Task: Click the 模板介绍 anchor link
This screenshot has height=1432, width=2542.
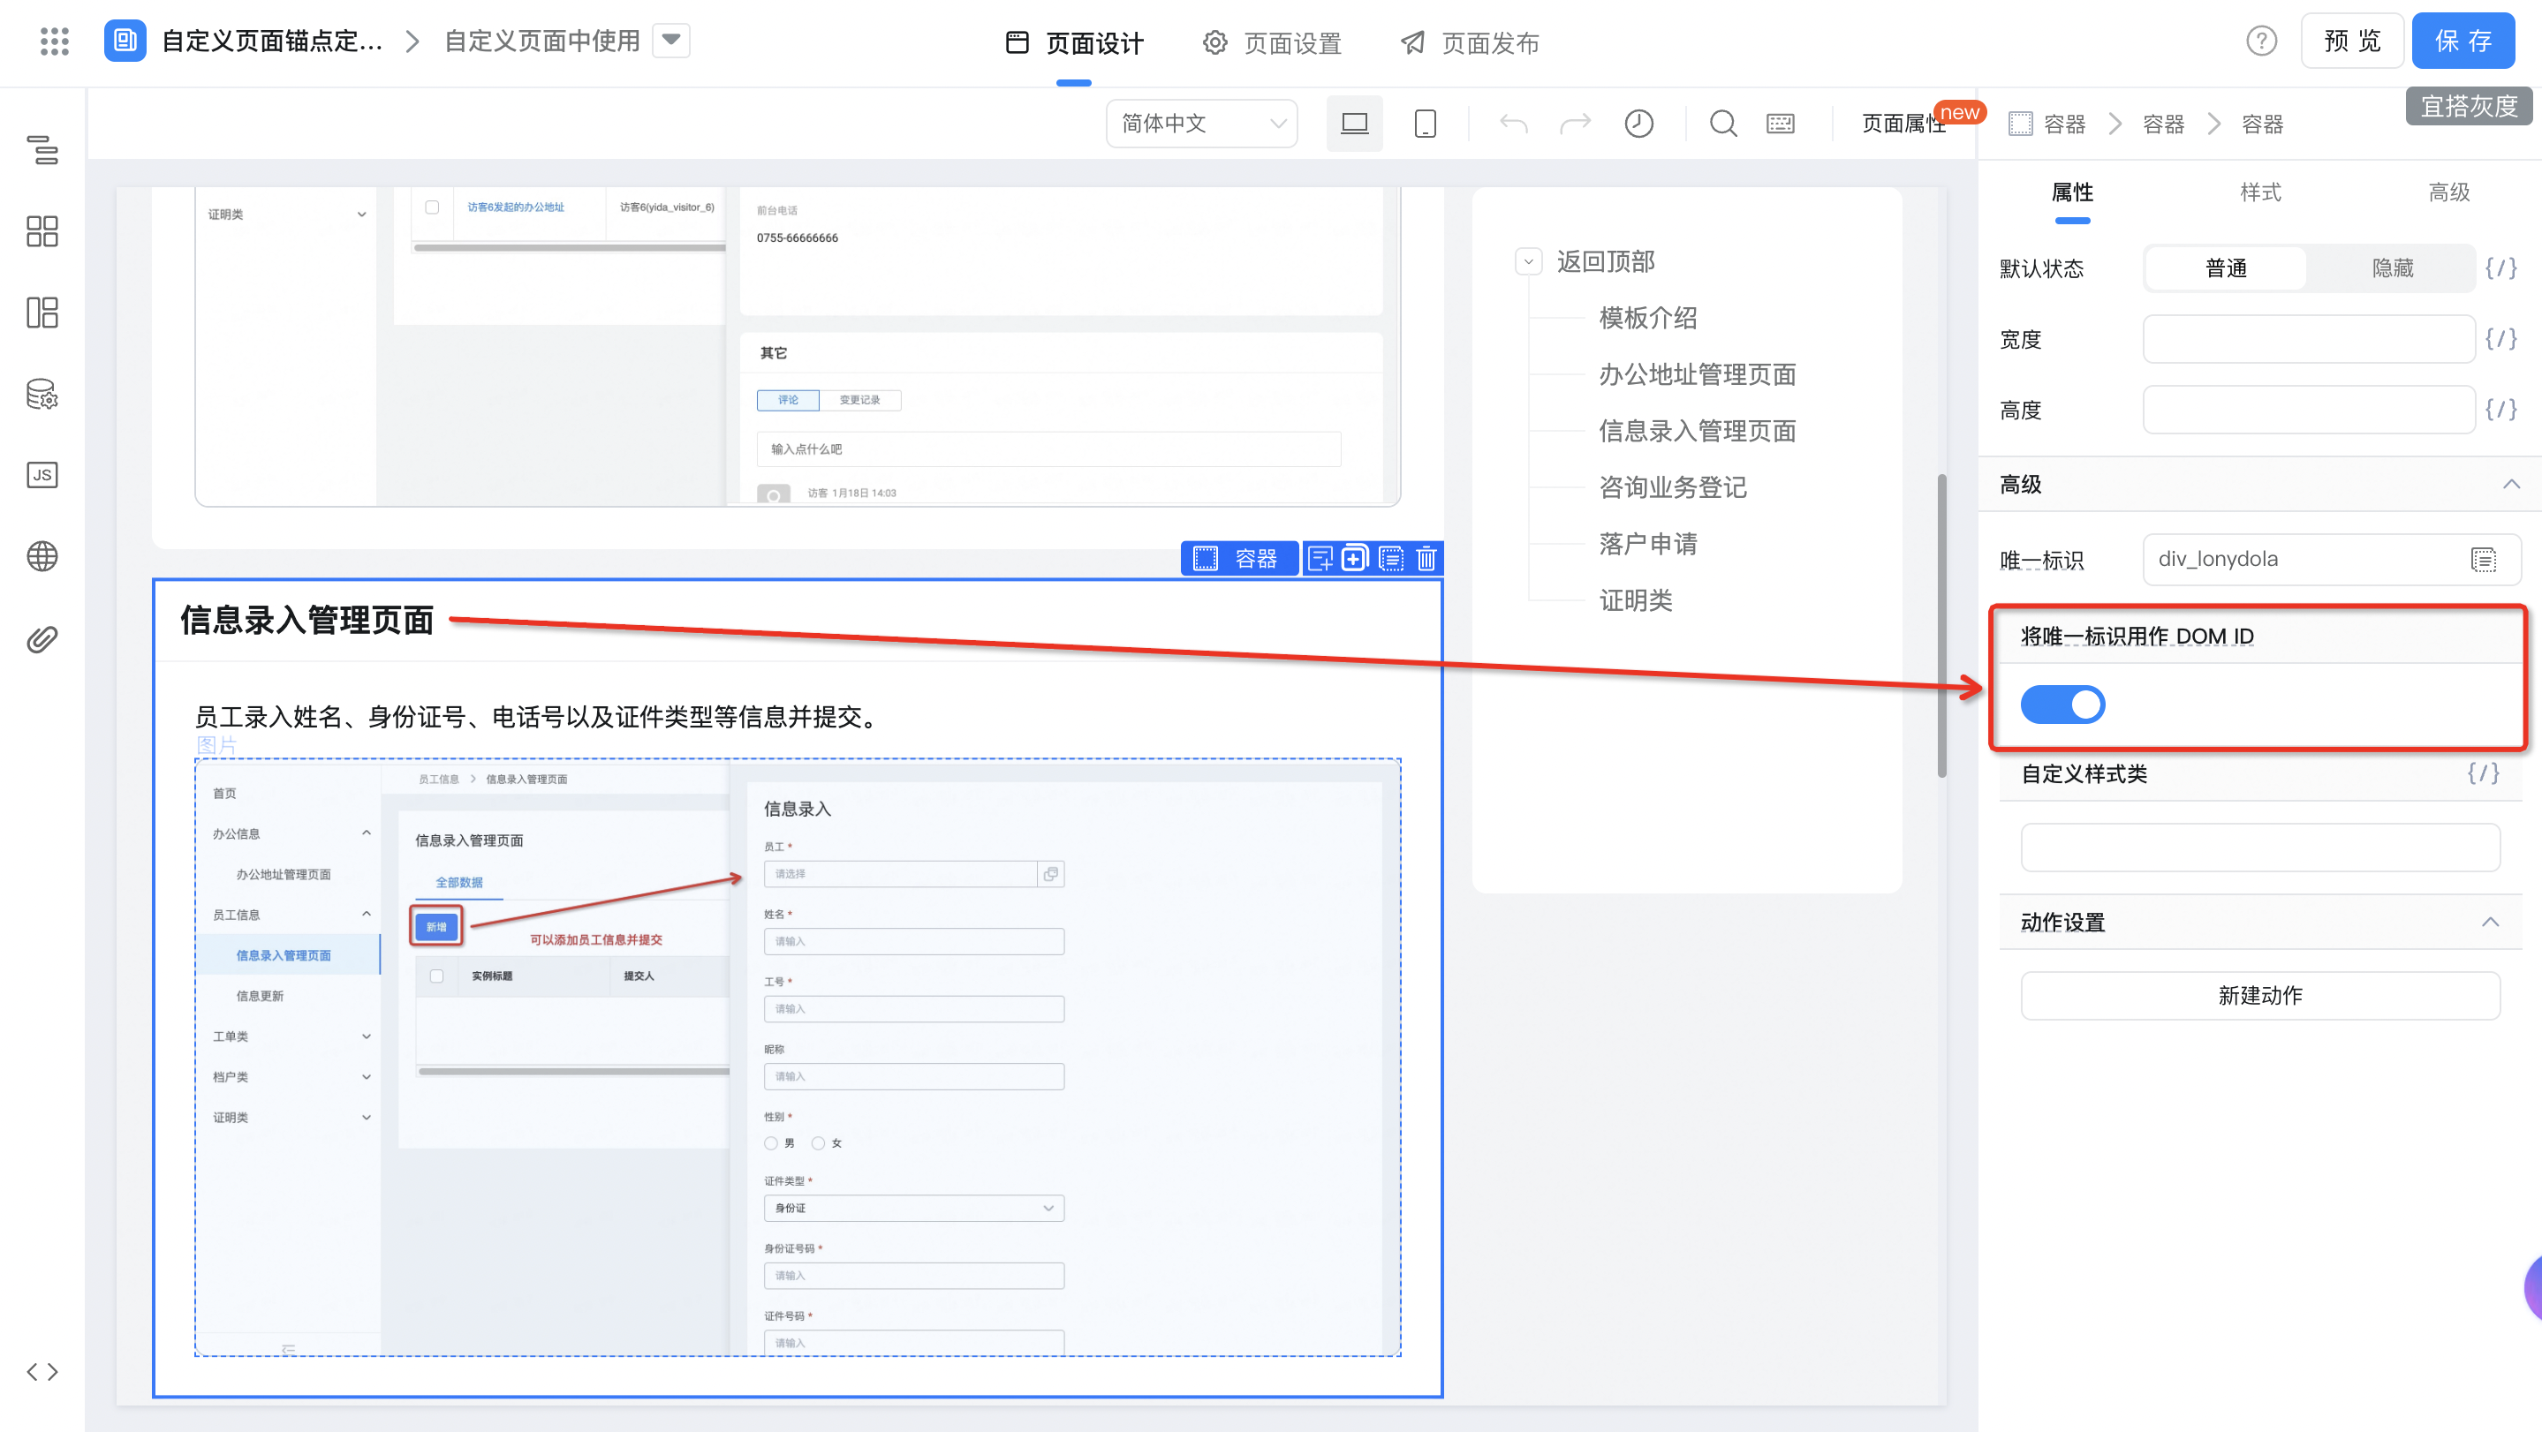Action: click(x=1648, y=318)
